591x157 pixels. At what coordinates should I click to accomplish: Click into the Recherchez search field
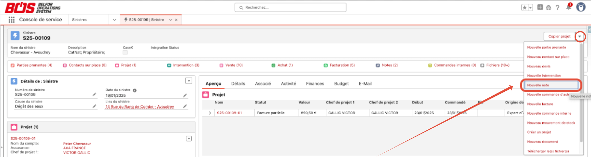point(290,7)
